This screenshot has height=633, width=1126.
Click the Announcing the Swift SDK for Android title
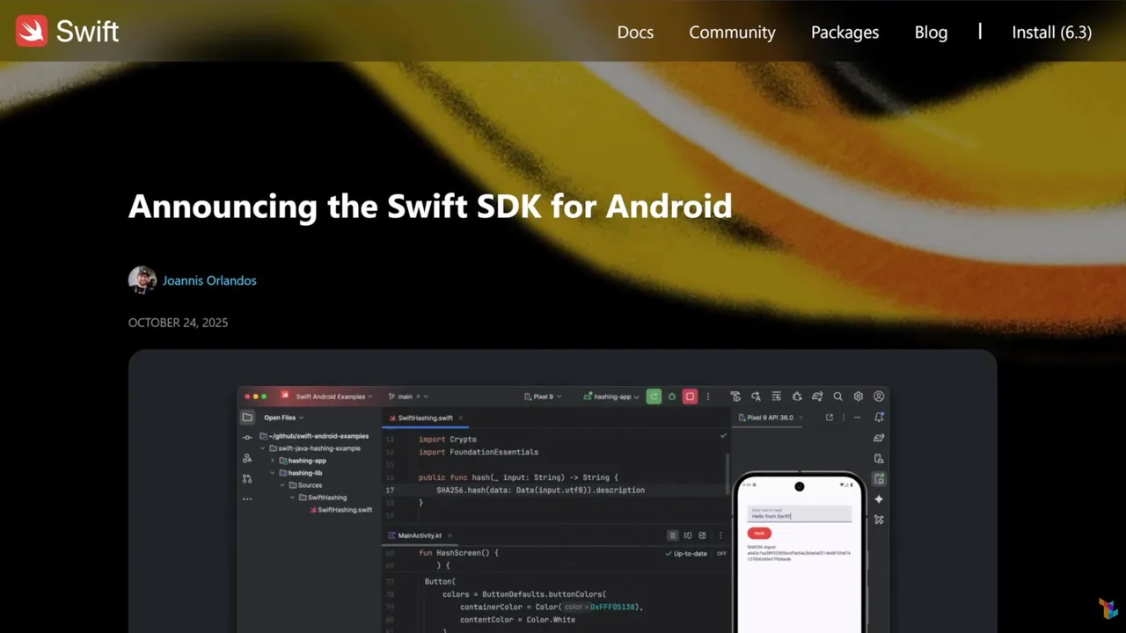tap(430, 206)
